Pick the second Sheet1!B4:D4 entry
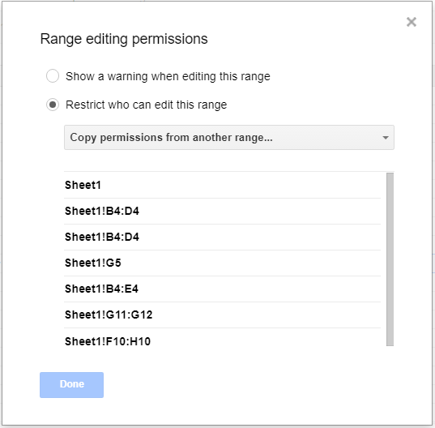435x428 pixels. 222,237
